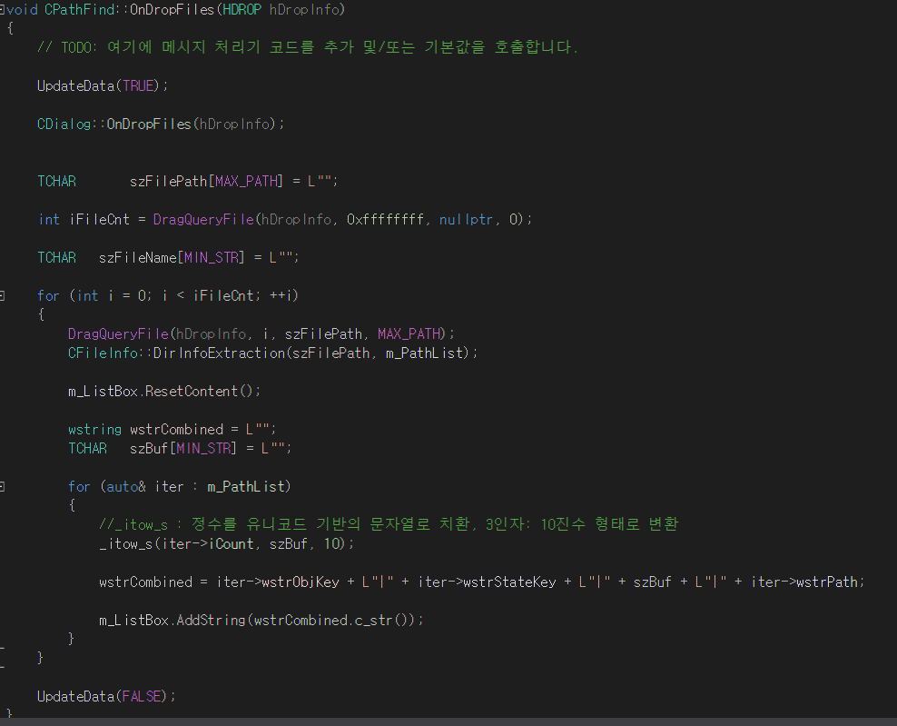This screenshot has width=897, height=726.
Task: Click 'szFileName' variable declaration
Action: tap(138, 258)
